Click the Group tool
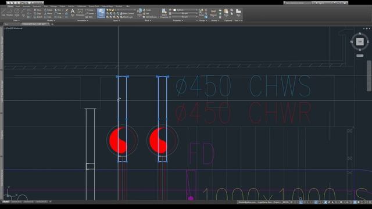Screen dimensions: 372x209 [201, 12]
